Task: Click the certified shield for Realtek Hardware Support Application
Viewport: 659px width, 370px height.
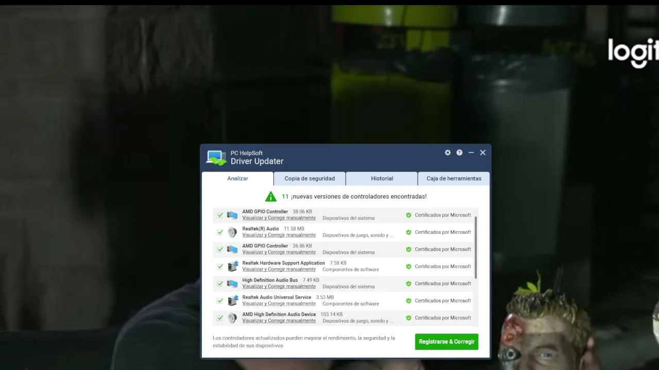Action: (409, 267)
